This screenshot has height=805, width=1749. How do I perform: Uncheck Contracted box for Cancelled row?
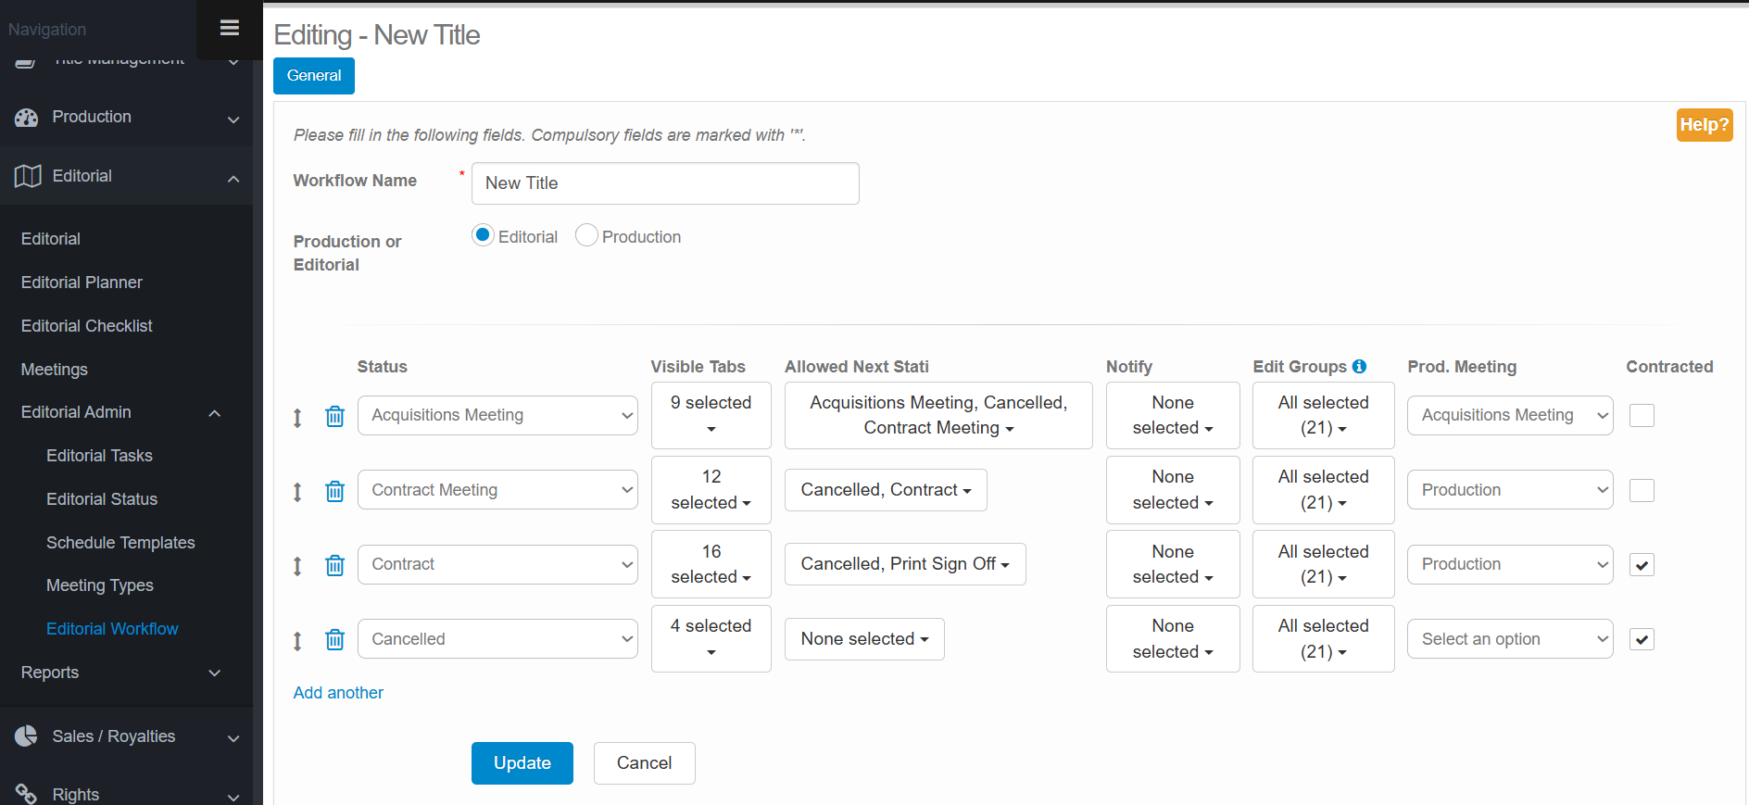pyautogui.click(x=1642, y=640)
